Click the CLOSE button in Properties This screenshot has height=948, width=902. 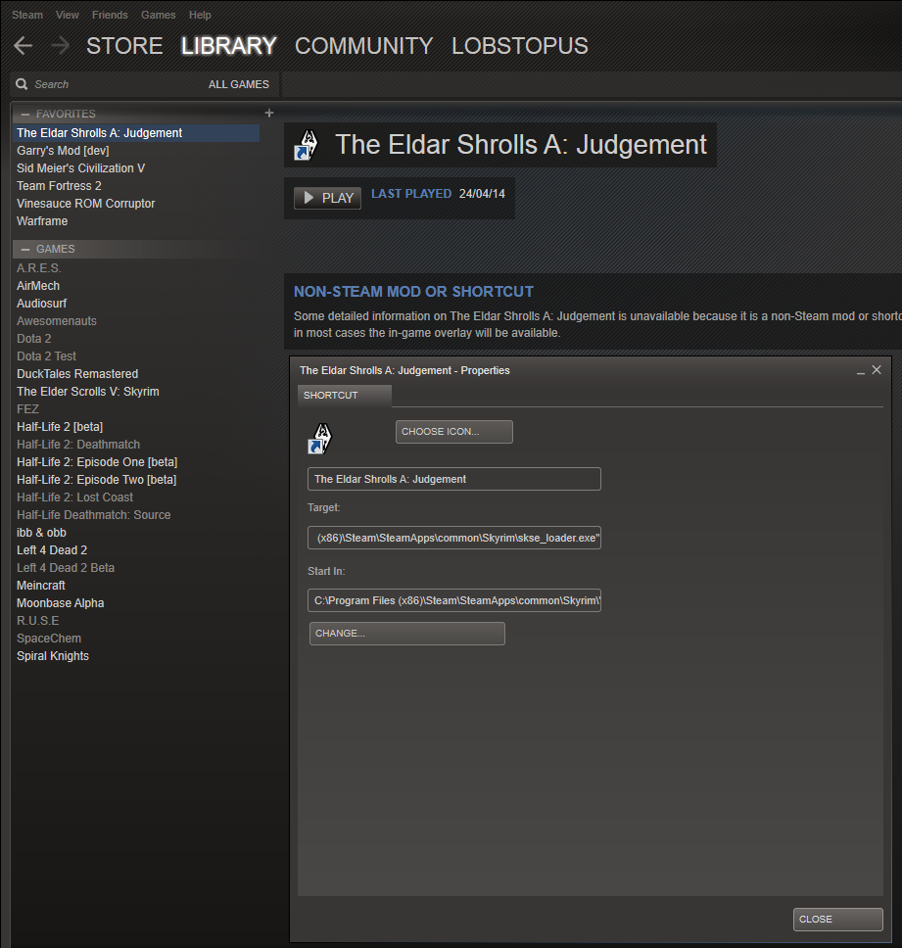point(838,920)
